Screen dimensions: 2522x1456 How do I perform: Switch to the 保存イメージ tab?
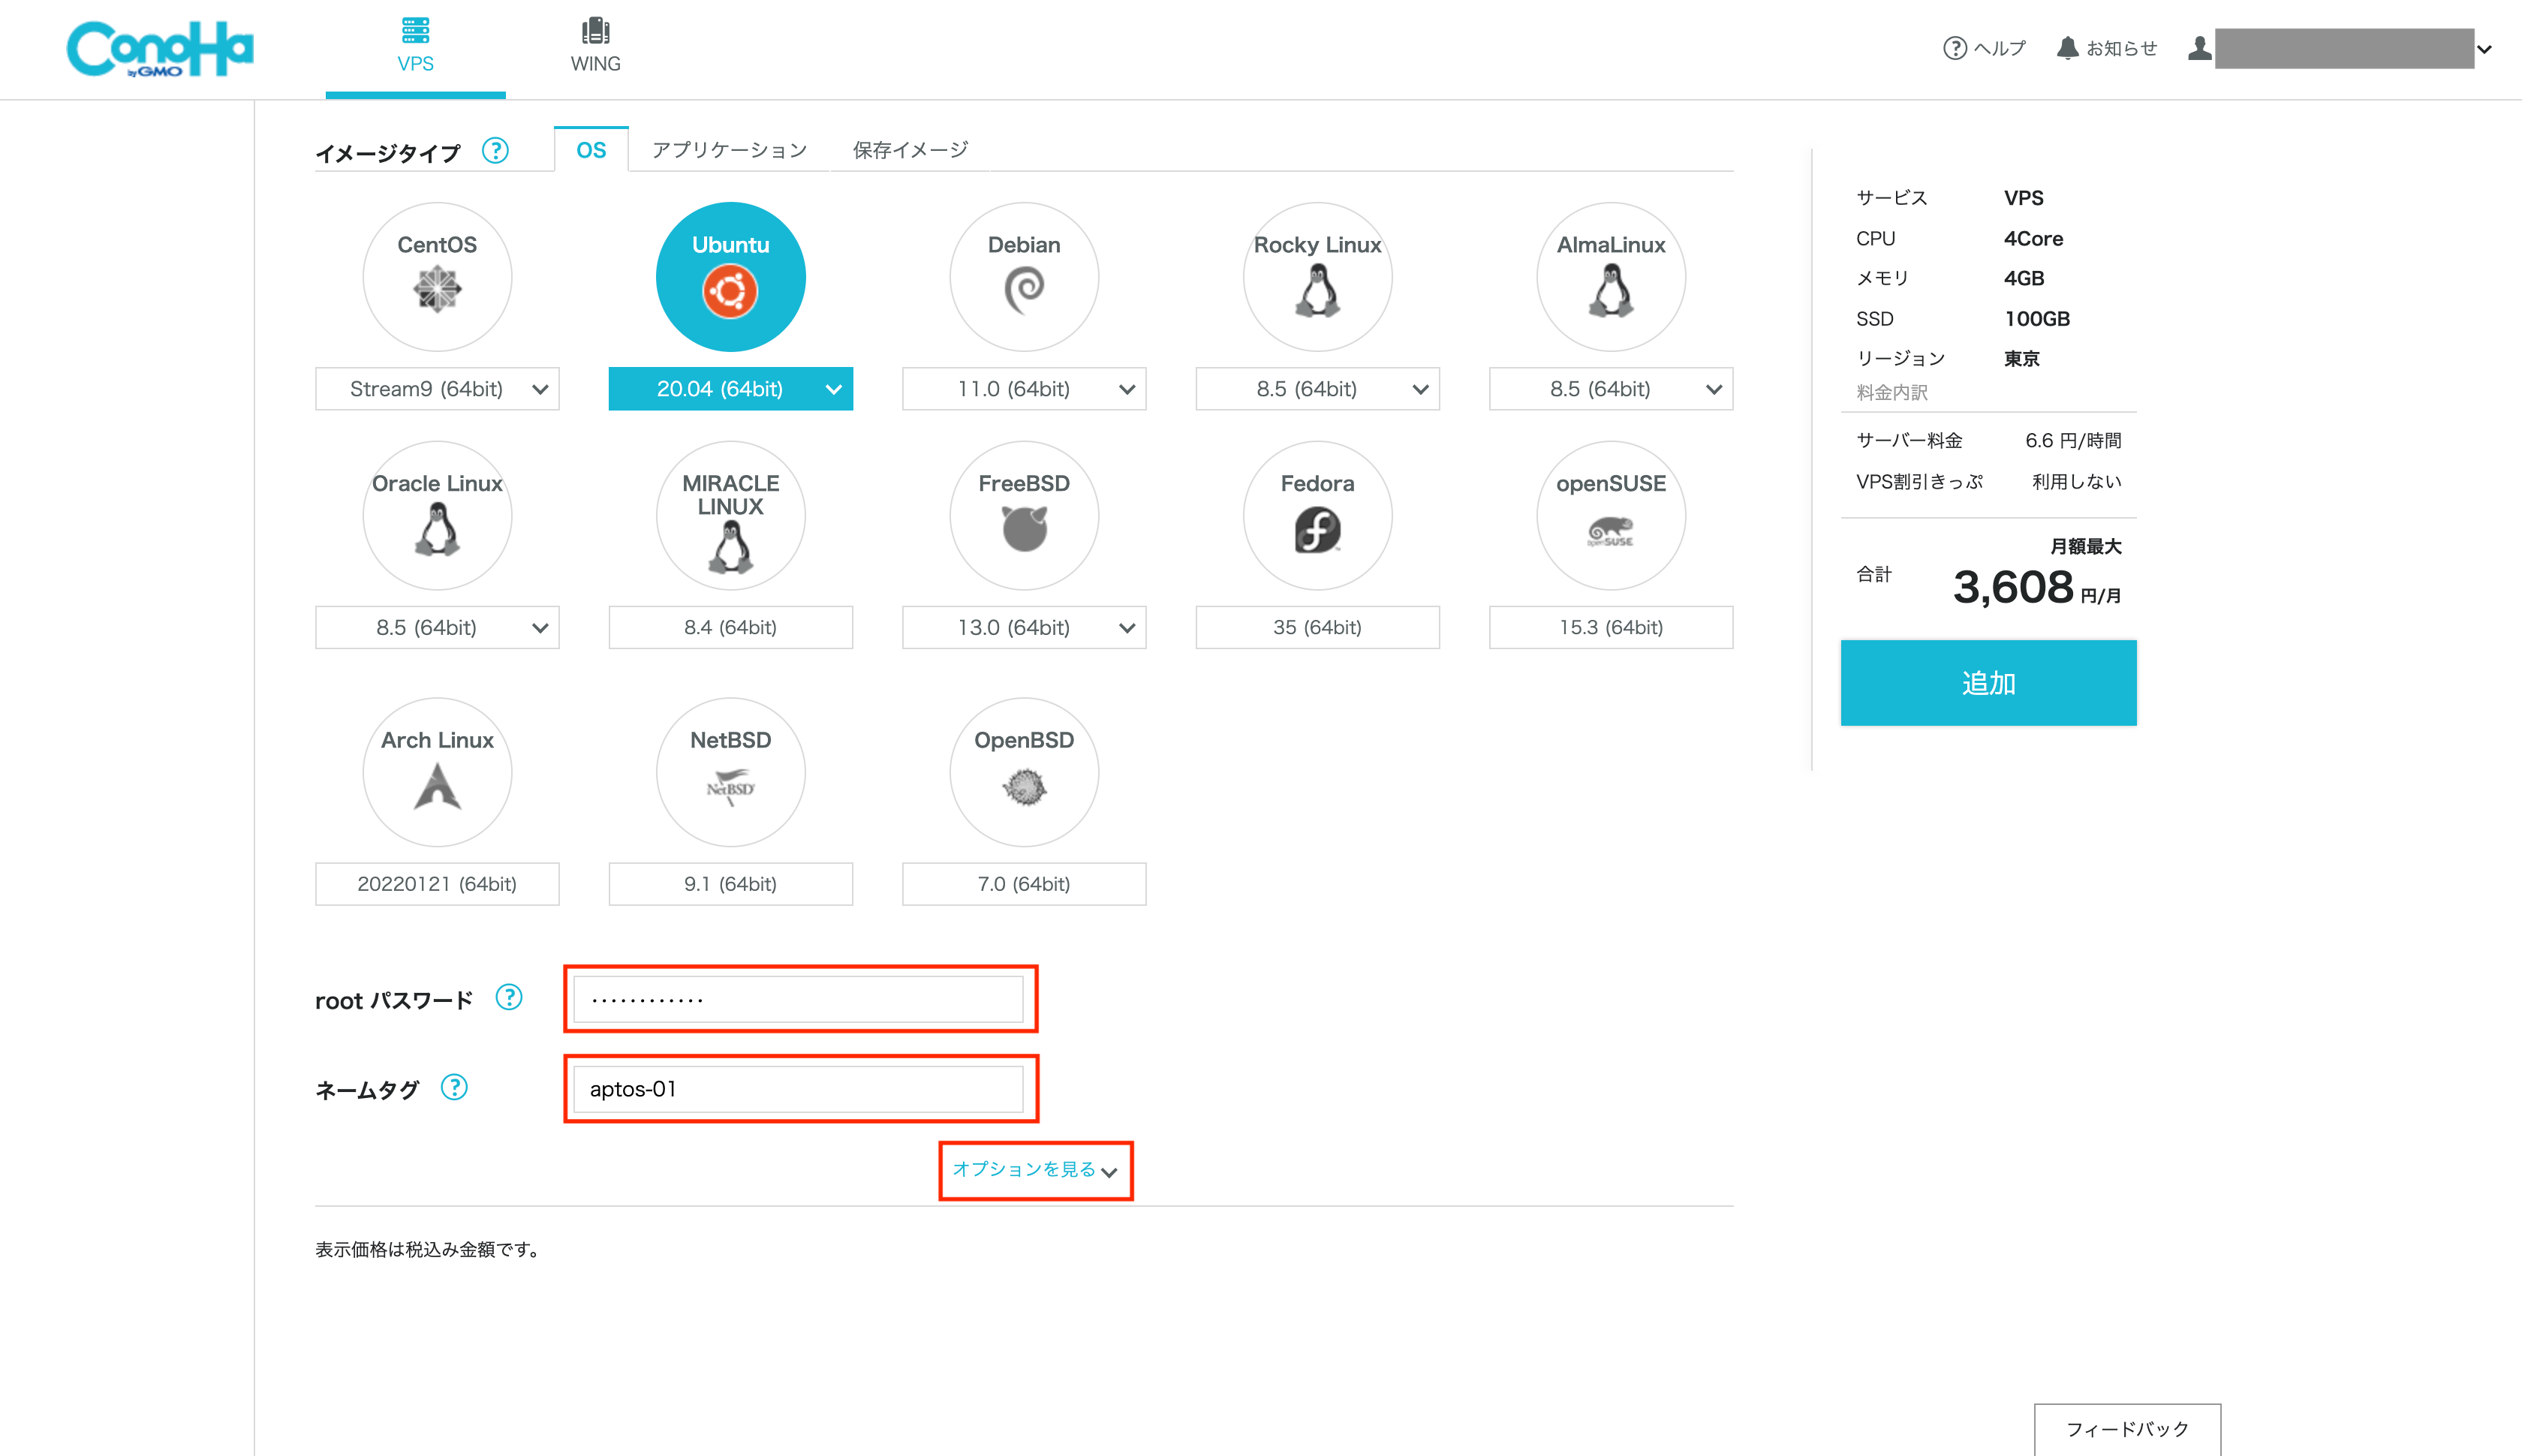click(910, 150)
